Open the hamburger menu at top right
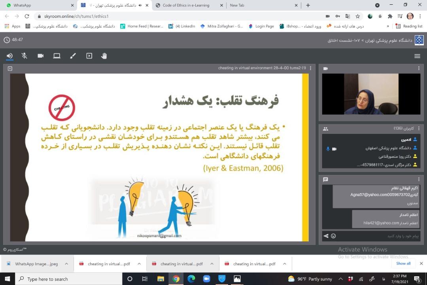This screenshot has width=427, height=285. point(417,56)
